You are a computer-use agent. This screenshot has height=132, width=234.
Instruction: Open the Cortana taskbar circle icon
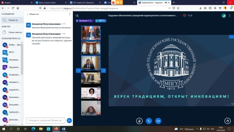click(18, 129)
